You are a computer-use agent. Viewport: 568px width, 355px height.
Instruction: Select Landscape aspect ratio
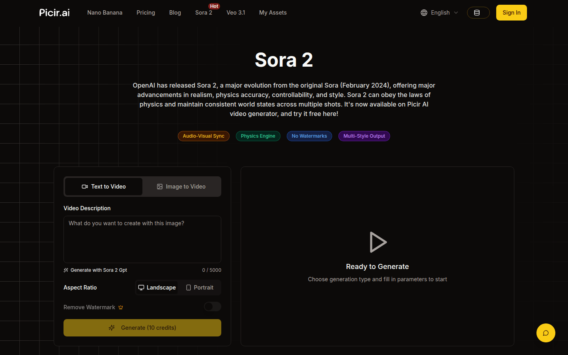157,288
